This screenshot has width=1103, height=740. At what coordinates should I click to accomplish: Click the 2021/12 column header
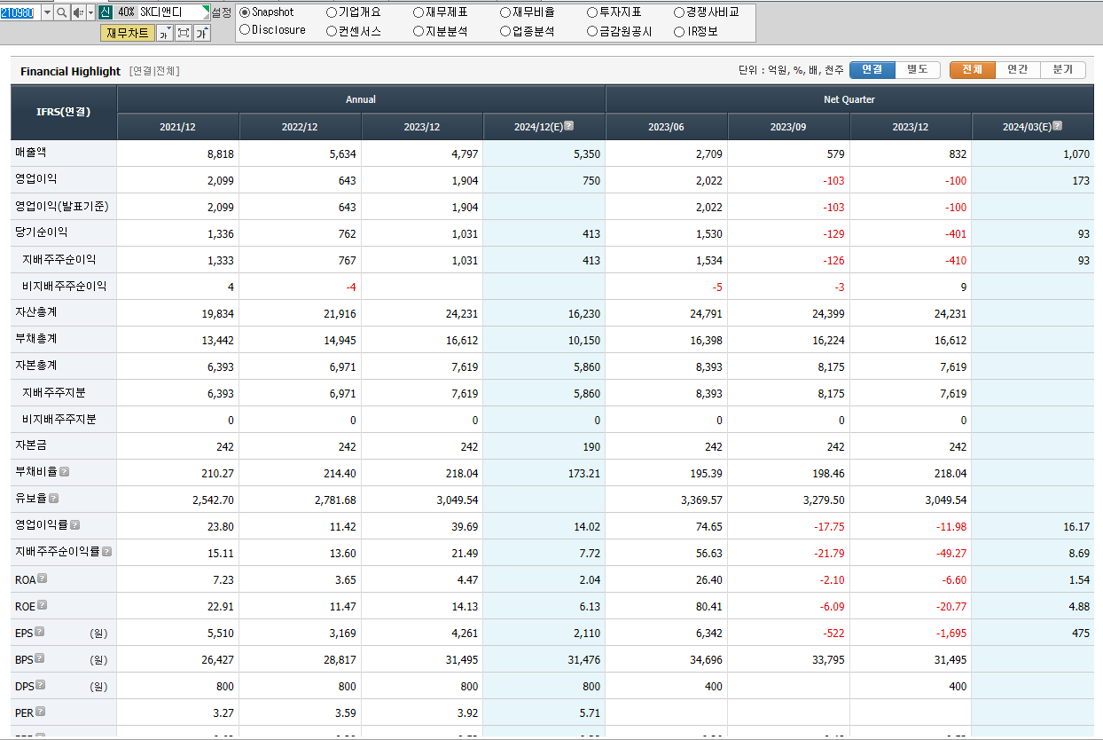coord(178,127)
